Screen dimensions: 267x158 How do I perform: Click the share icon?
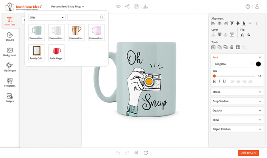coord(127,6)
